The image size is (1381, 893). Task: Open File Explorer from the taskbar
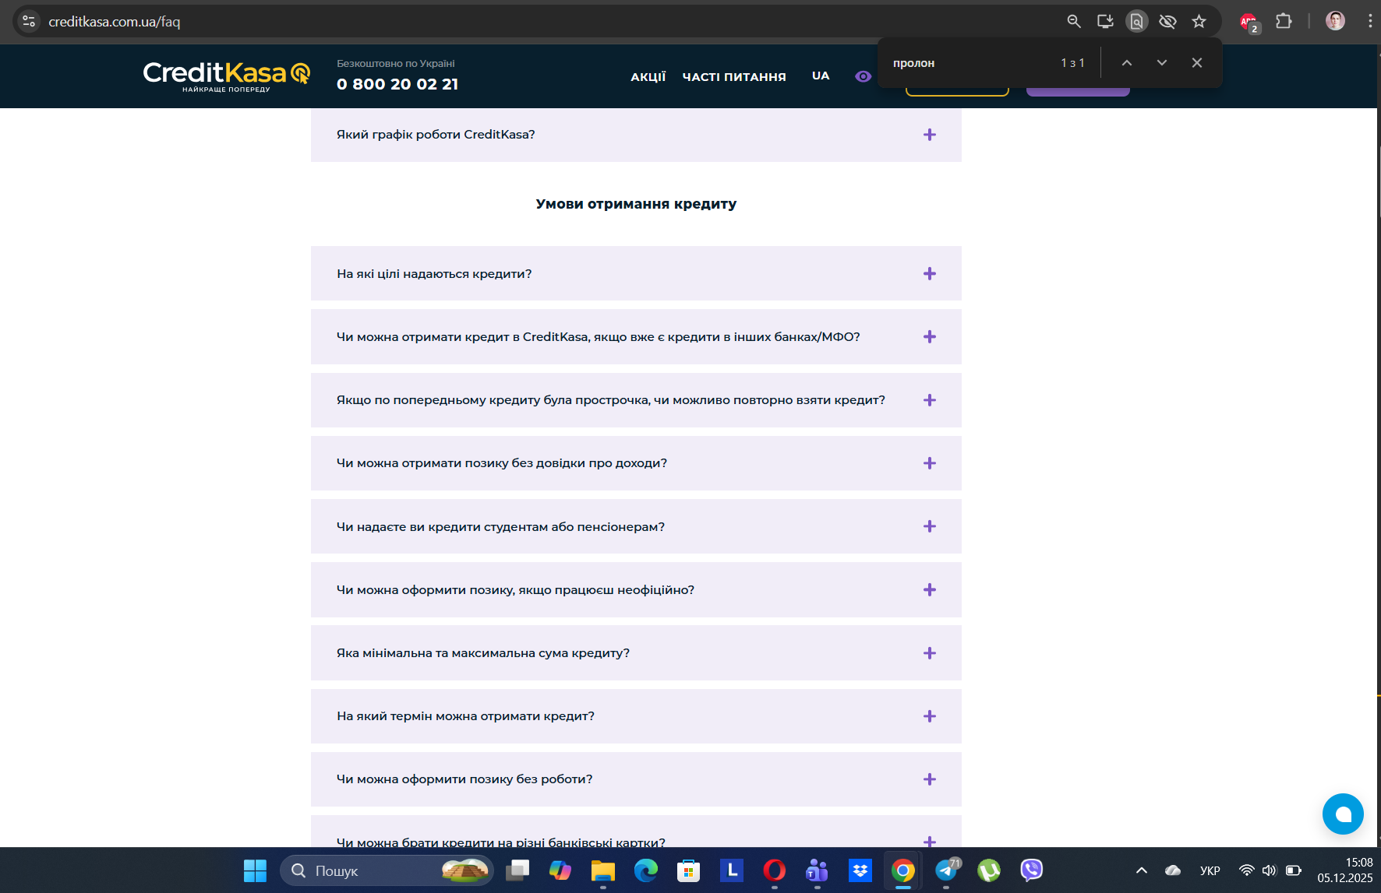tap(603, 870)
